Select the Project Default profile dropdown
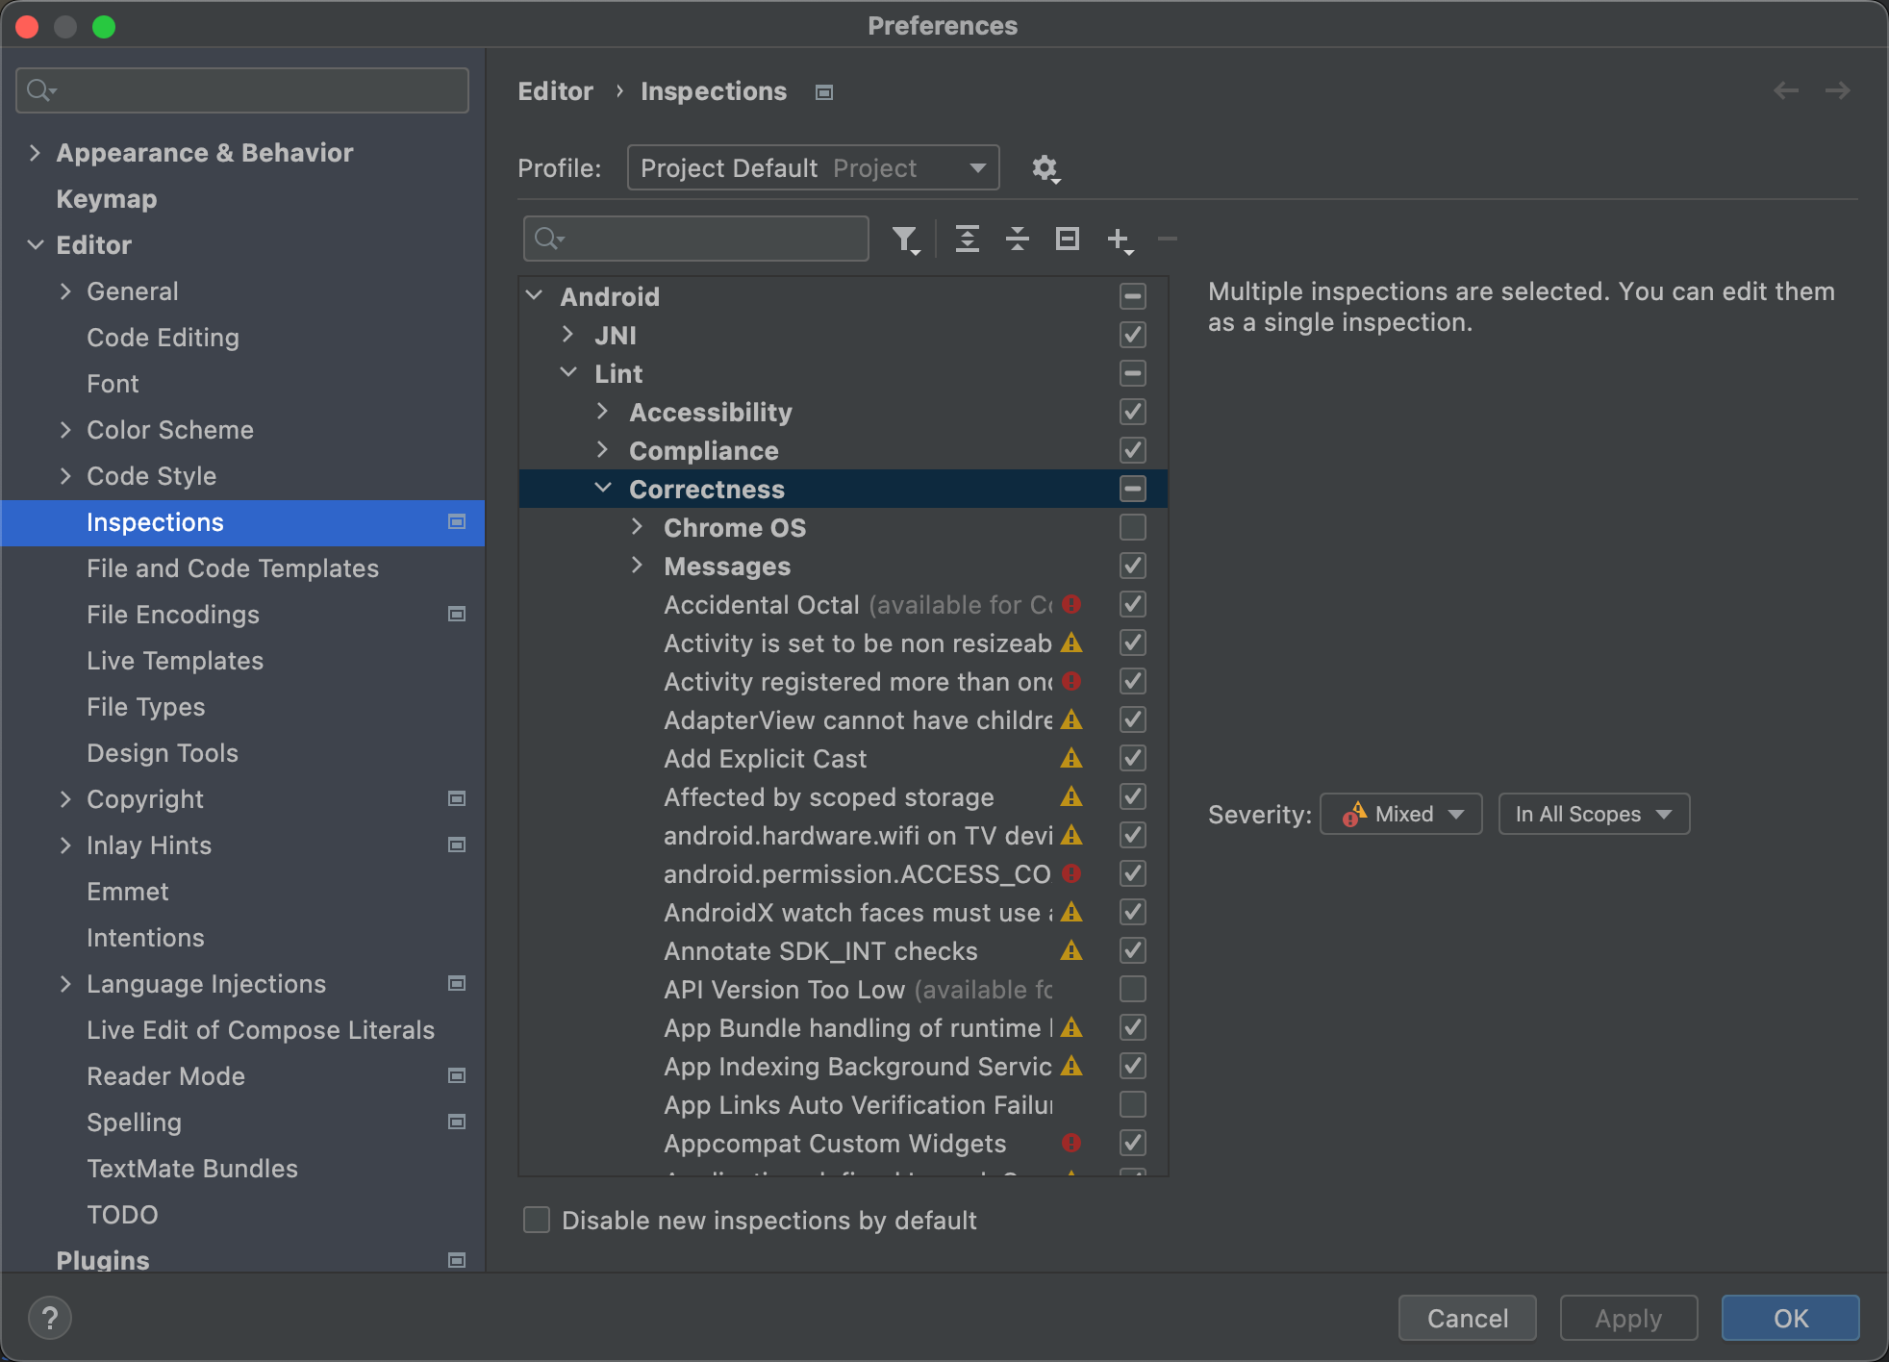1889x1362 pixels. 814,167
